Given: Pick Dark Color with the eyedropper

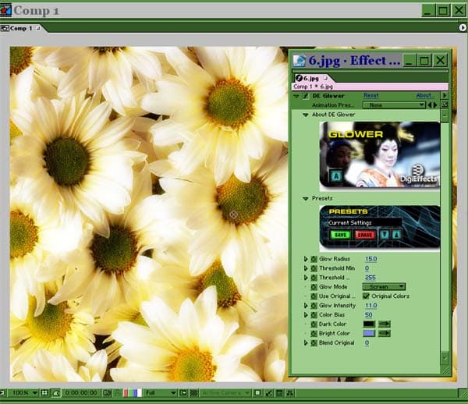Looking at the screenshot, I should point(384,324).
